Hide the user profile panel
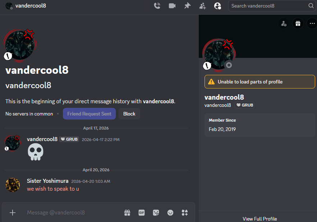The image size is (317, 222). pos(217,6)
